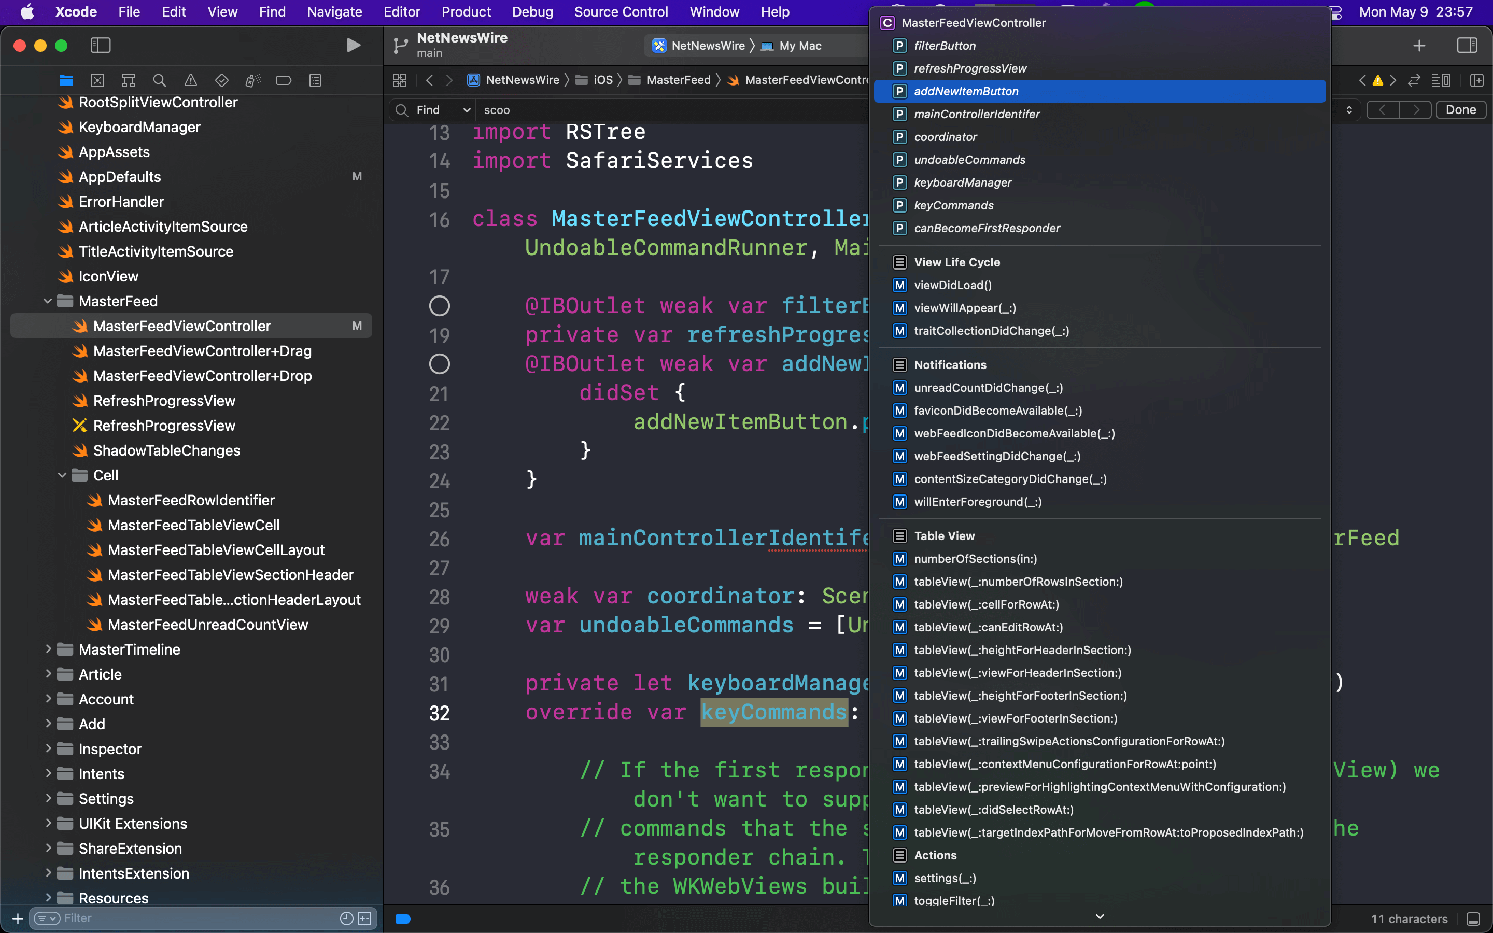Screen dimensions: 1493x933
Task: Toggle the right inspector panel
Action: [1467, 45]
